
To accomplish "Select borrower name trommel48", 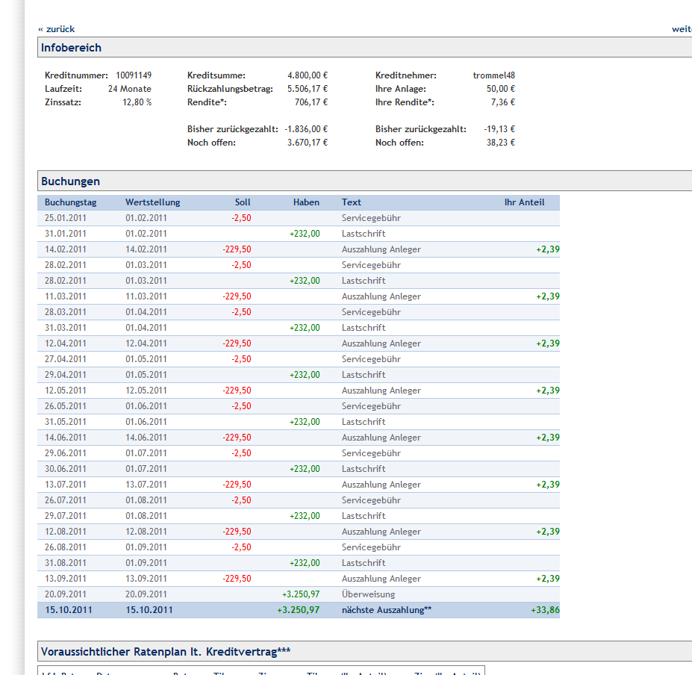I will click(x=494, y=75).
